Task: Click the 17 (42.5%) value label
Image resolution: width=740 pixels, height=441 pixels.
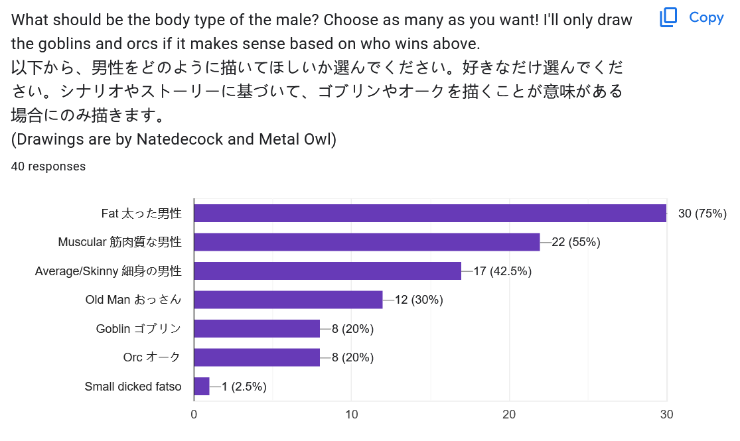Action: click(502, 271)
